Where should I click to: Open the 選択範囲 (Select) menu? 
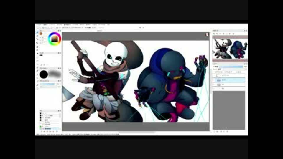pyautogui.click(x=67, y=25)
